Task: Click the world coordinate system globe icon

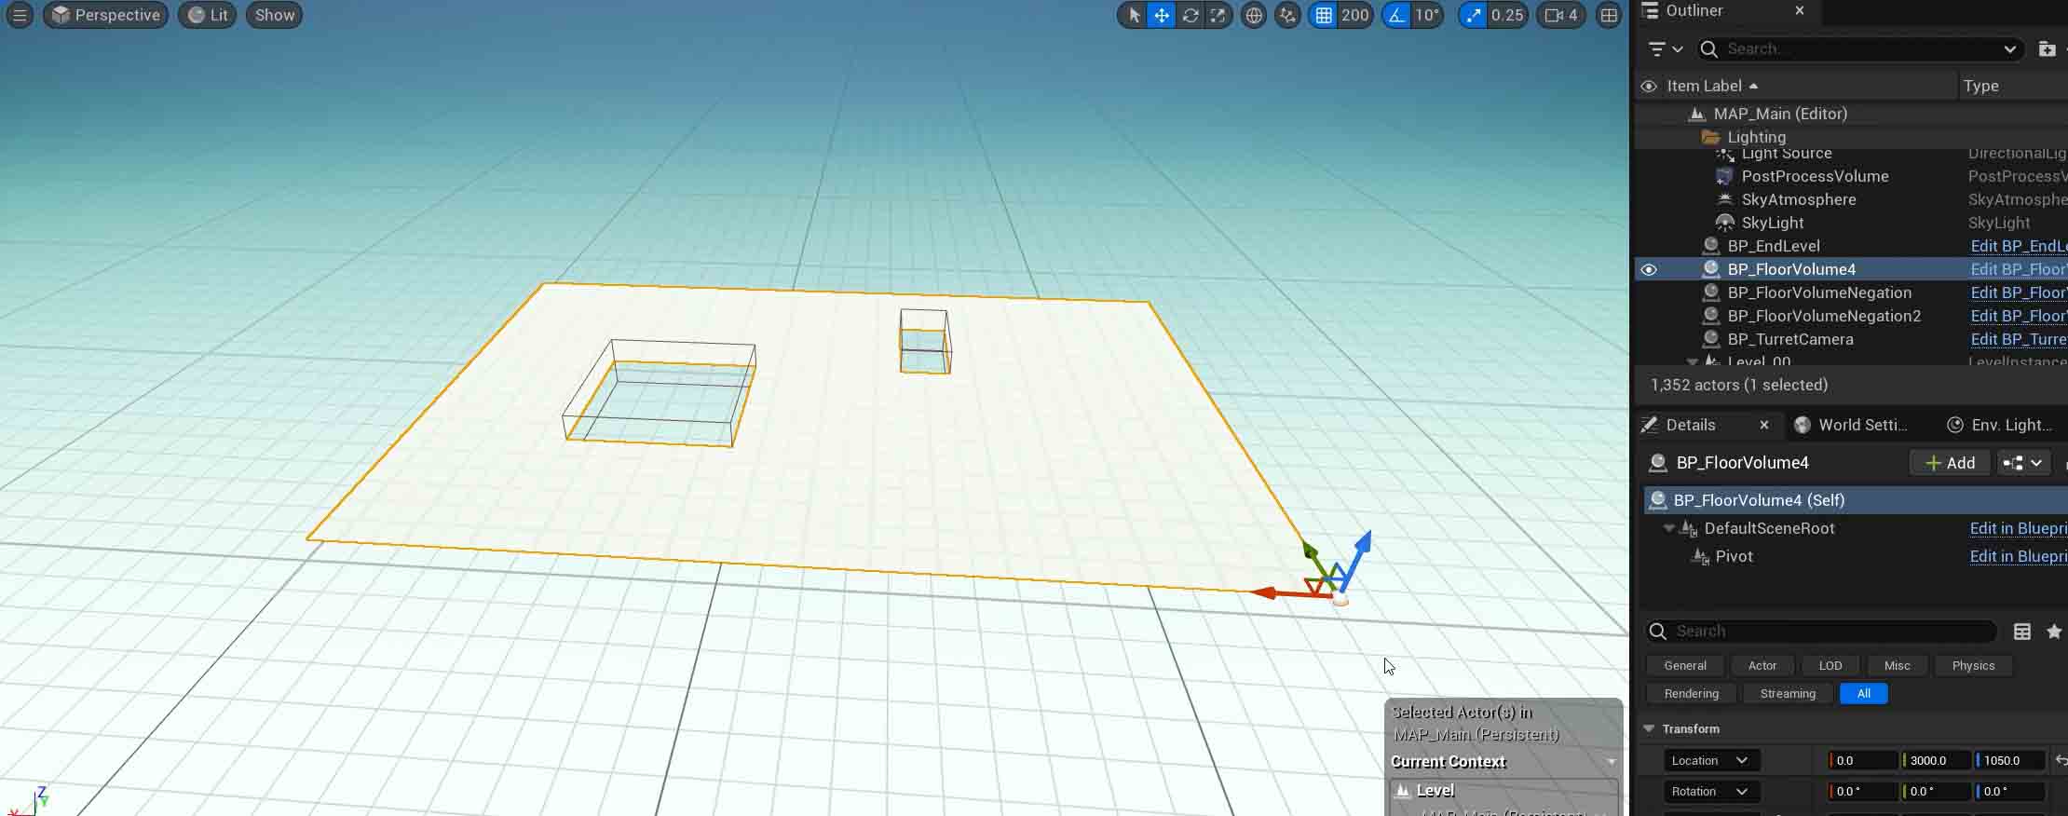Action: point(1254,15)
